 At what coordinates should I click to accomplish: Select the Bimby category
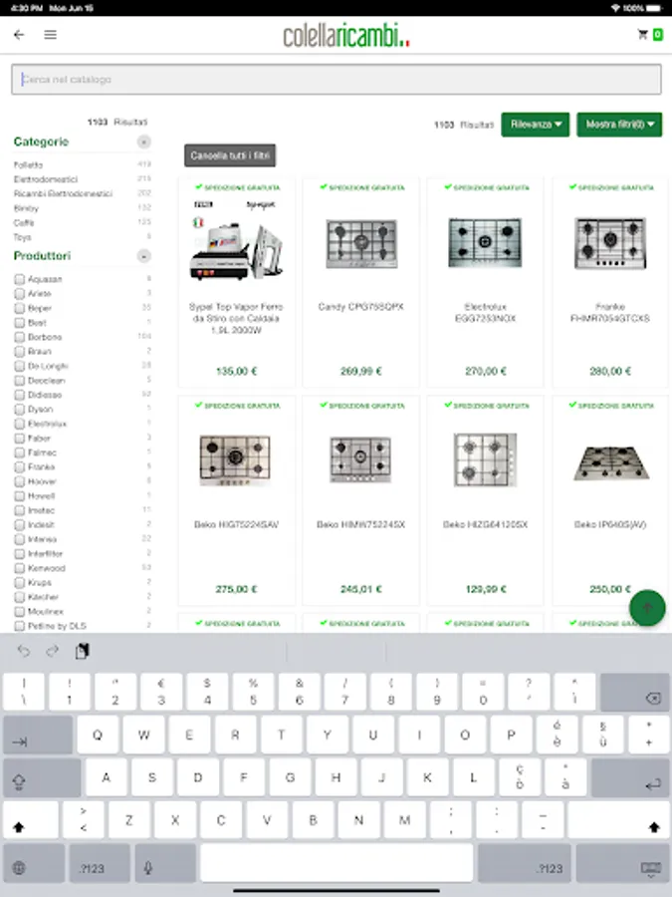[x=26, y=208]
